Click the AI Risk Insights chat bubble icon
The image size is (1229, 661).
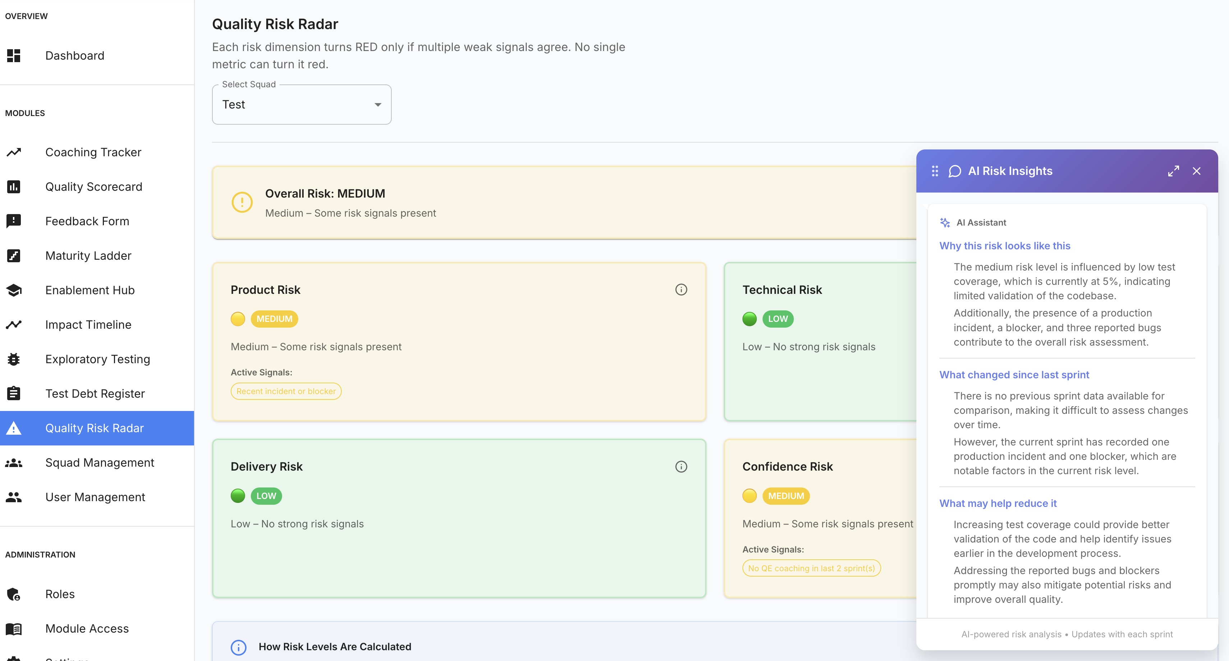[x=955, y=171]
